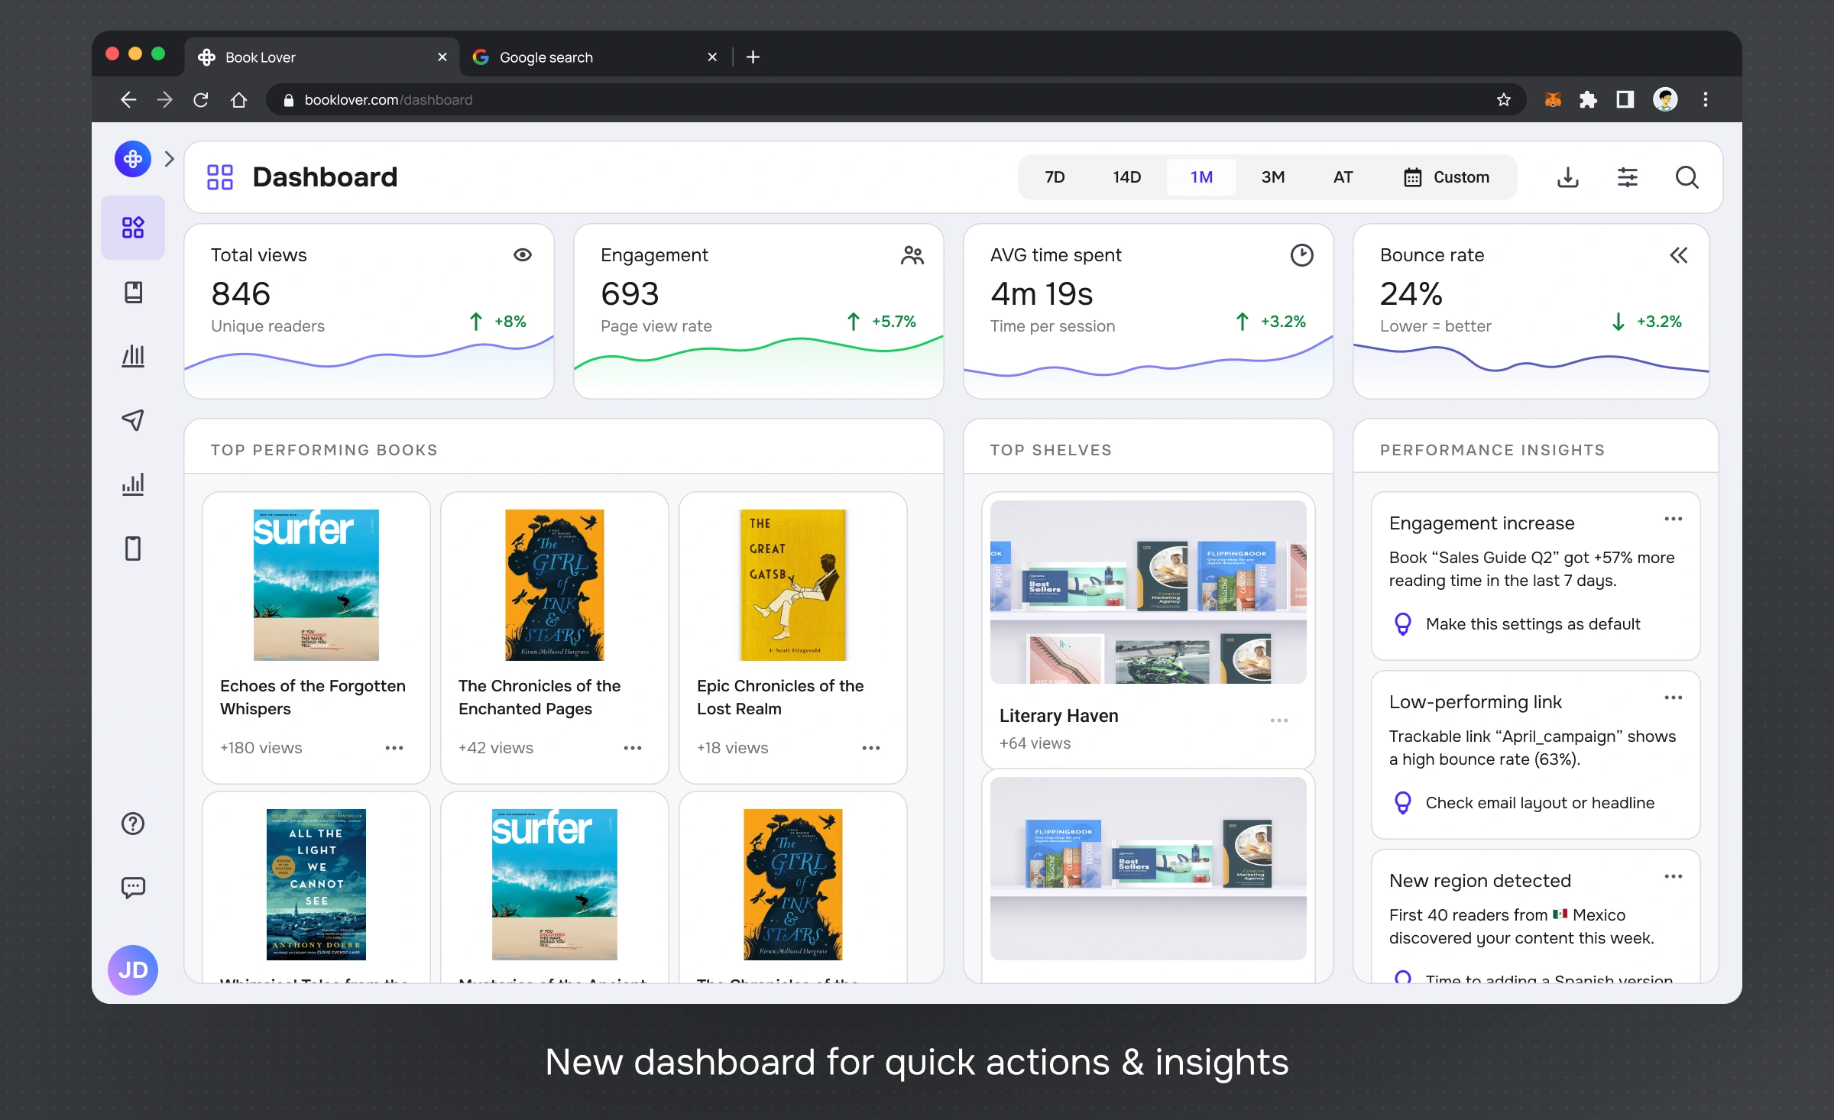Viewport: 1834px width, 1120px height.
Task: Switch to the Google search tab
Action: (x=546, y=57)
